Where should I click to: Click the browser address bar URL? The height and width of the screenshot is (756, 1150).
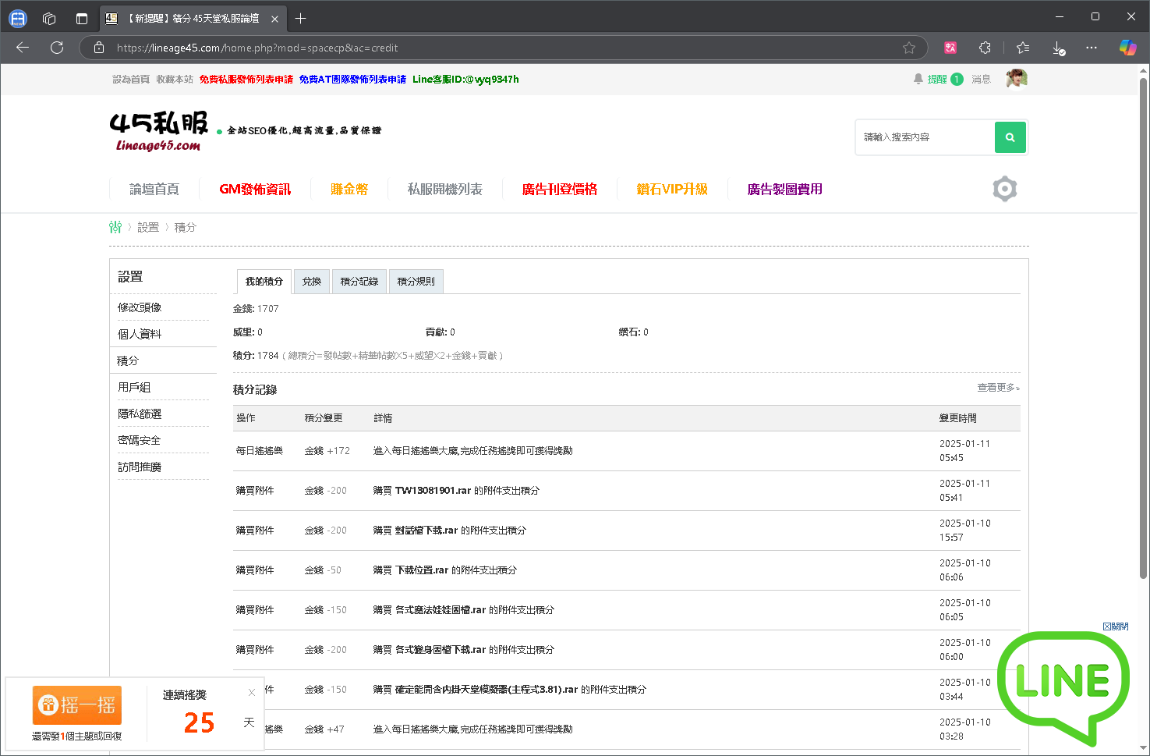coord(257,48)
